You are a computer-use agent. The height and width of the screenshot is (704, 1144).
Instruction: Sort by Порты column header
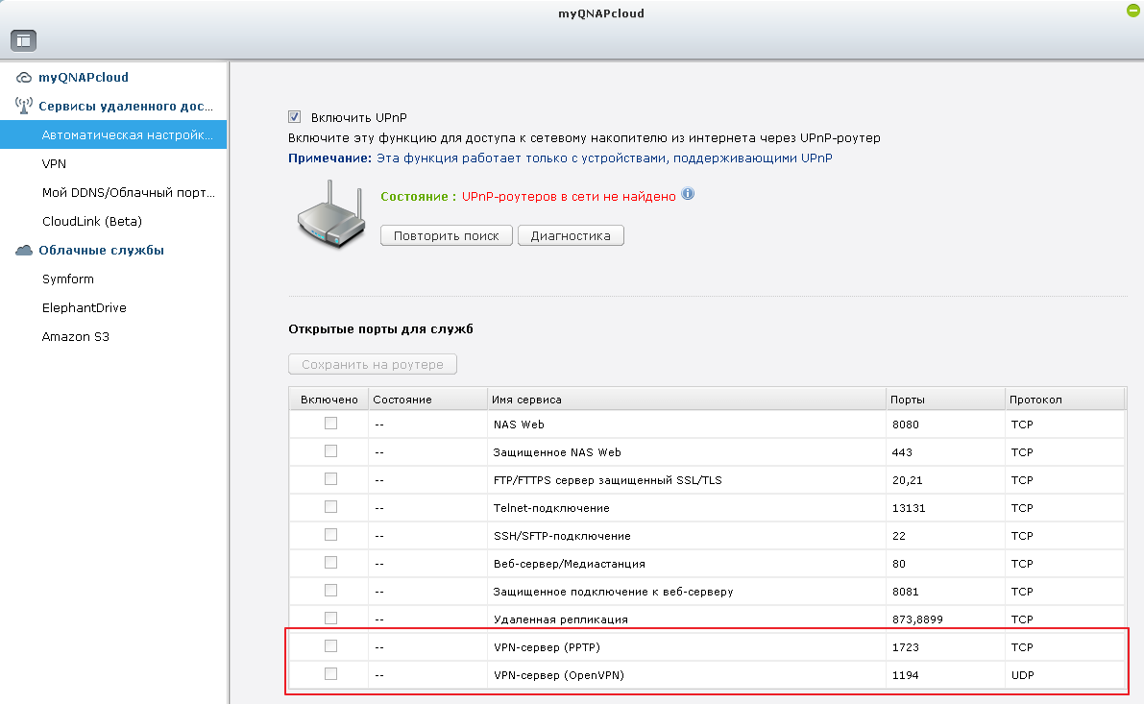(x=945, y=400)
